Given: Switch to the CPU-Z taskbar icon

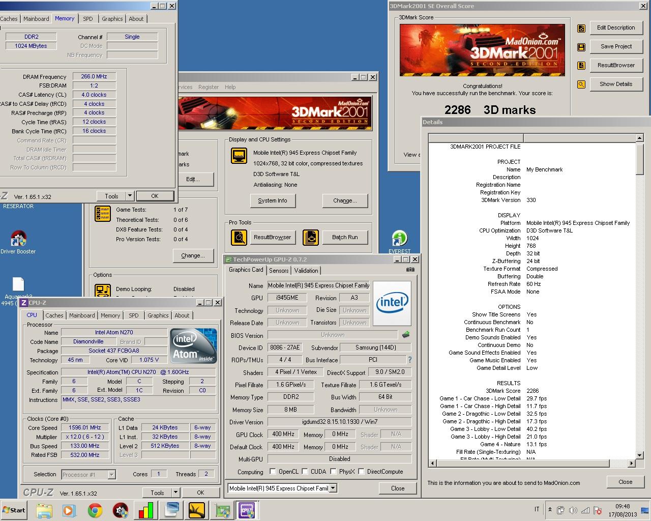Looking at the screenshot, I should (247, 510).
